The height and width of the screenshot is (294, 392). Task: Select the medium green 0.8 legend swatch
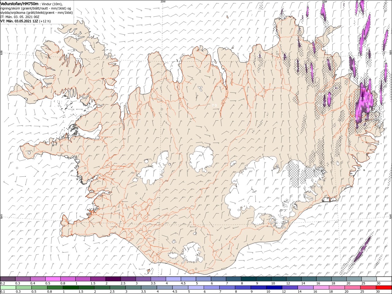pos(55,288)
